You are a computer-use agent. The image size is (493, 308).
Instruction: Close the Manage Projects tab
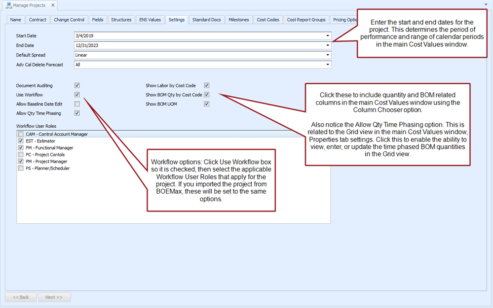tap(52, 5)
